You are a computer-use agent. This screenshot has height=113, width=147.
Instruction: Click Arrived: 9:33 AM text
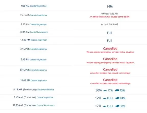point(109,14)
